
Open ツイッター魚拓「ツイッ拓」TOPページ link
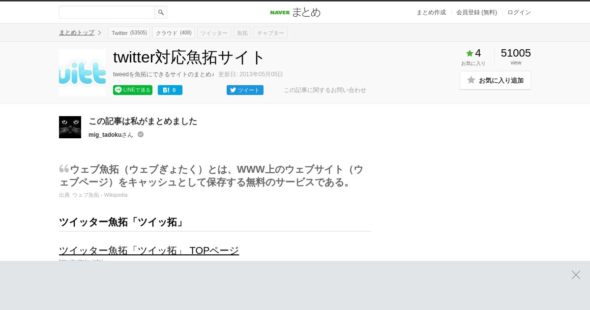[x=149, y=250]
